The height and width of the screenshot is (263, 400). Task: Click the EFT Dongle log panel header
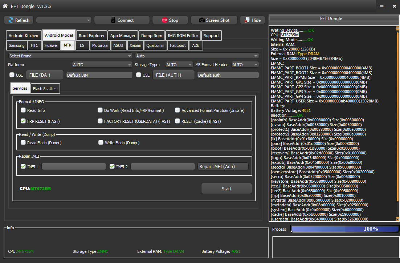334,19
